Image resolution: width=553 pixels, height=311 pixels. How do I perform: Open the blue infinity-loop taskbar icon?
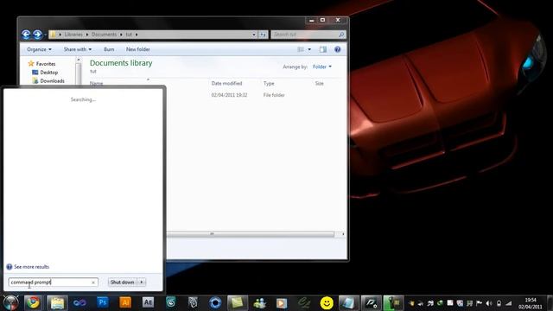point(79,302)
